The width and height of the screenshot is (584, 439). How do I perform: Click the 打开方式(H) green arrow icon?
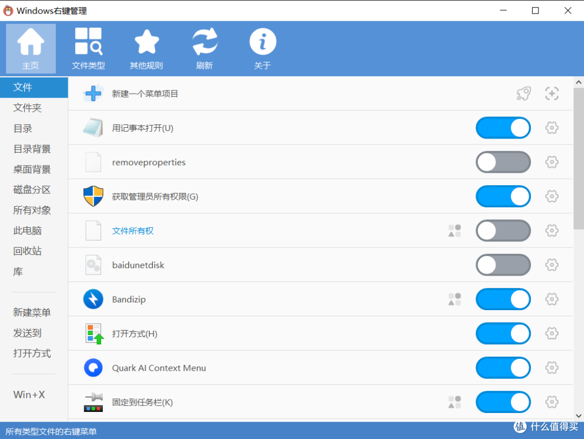tap(94, 333)
